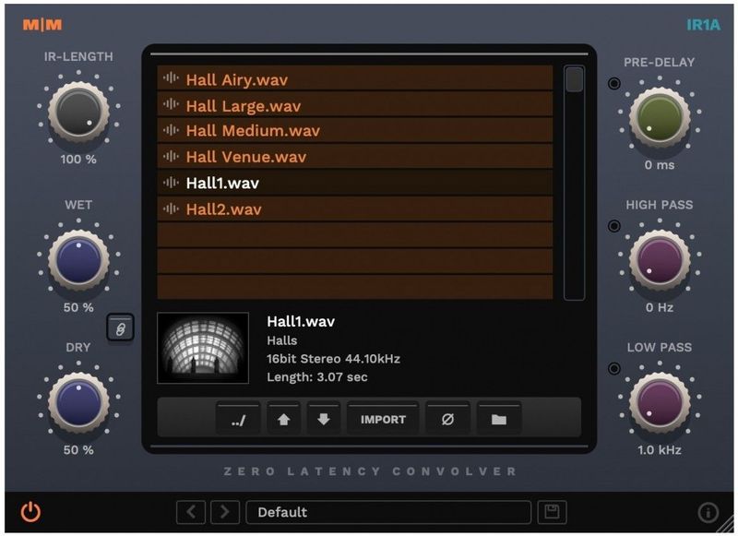
Task: Click the waveform icon beside Hall Medium.wav
Action: click(x=171, y=130)
